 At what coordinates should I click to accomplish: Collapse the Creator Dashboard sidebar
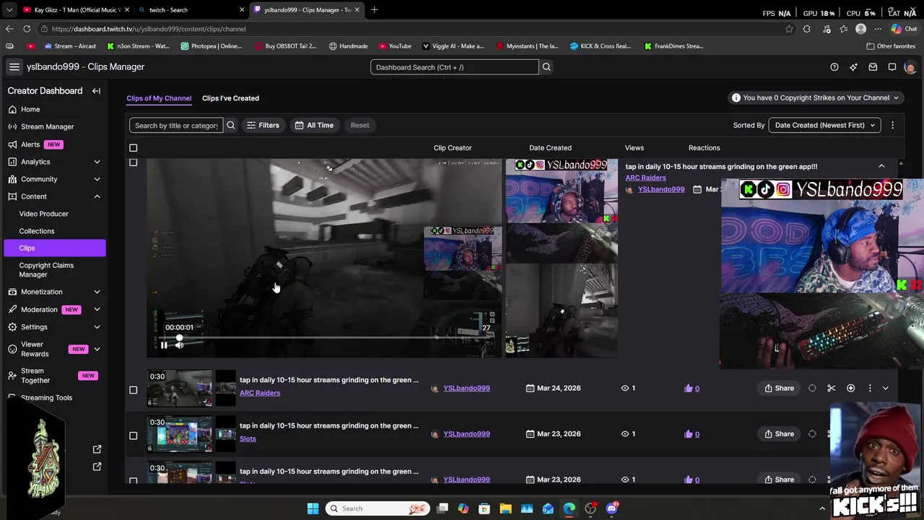click(96, 91)
